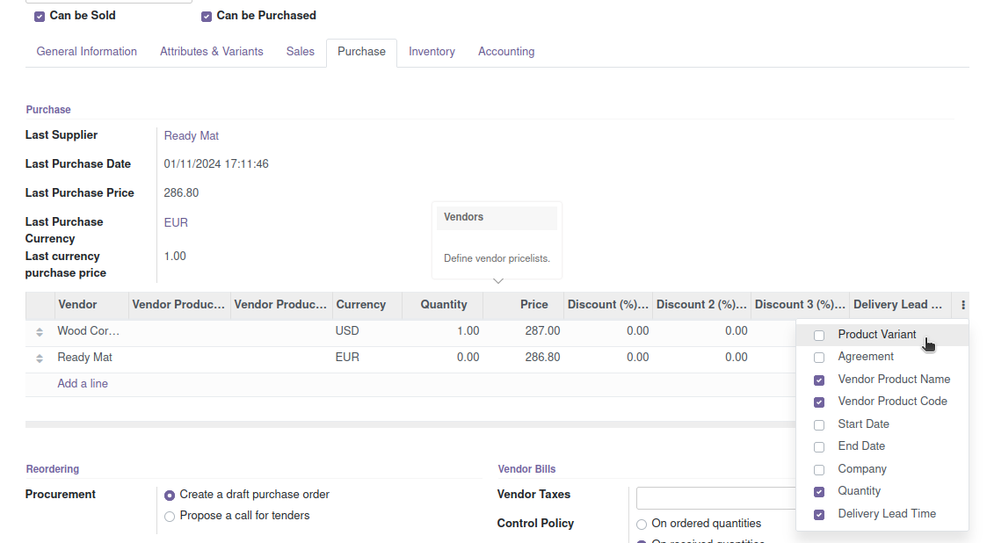Enable the Start Date column option

(819, 424)
